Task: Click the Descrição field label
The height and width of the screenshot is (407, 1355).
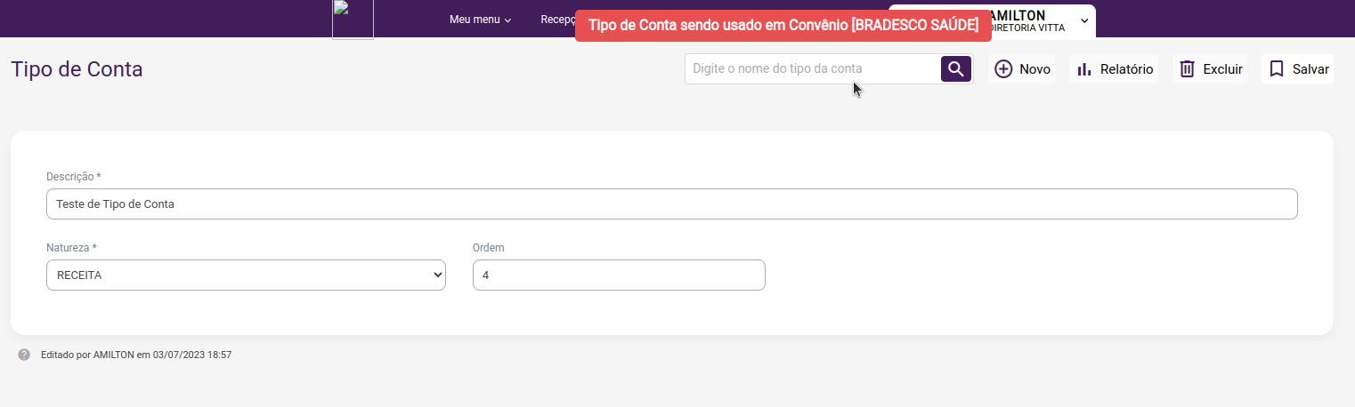Action: (73, 177)
